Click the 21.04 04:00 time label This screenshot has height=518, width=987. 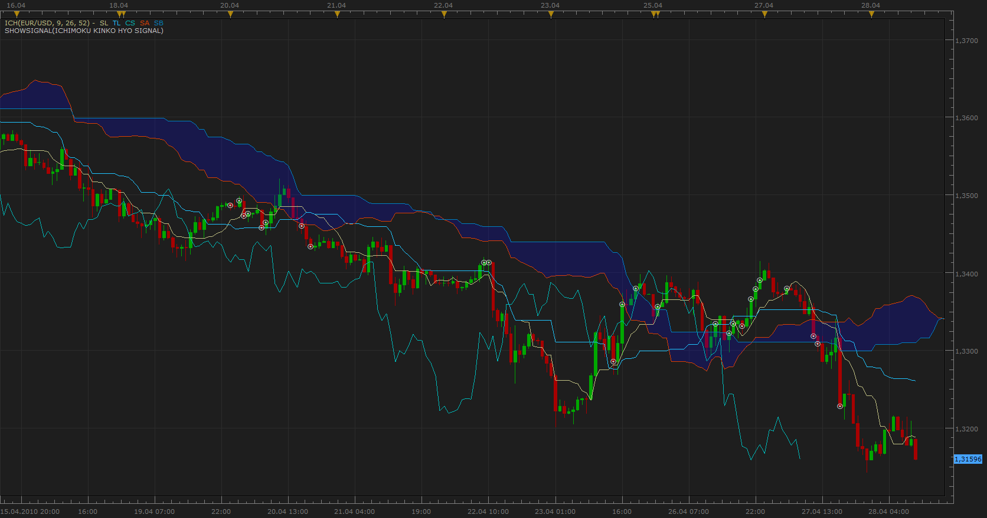coord(354,512)
